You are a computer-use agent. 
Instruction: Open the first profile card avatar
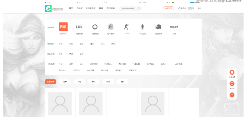pyautogui.click(x=60, y=104)
